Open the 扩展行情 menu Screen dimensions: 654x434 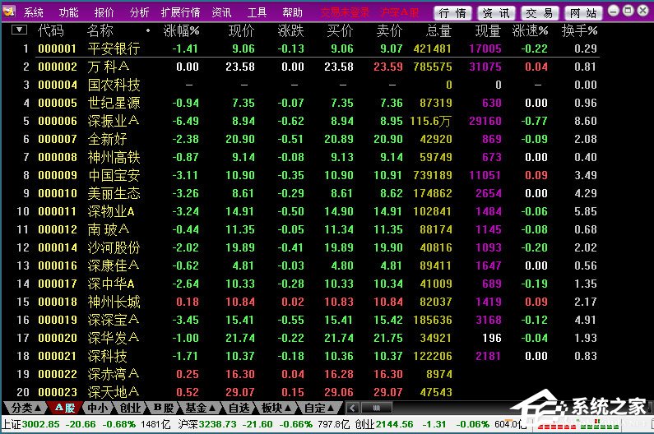(x=180, y=12)
